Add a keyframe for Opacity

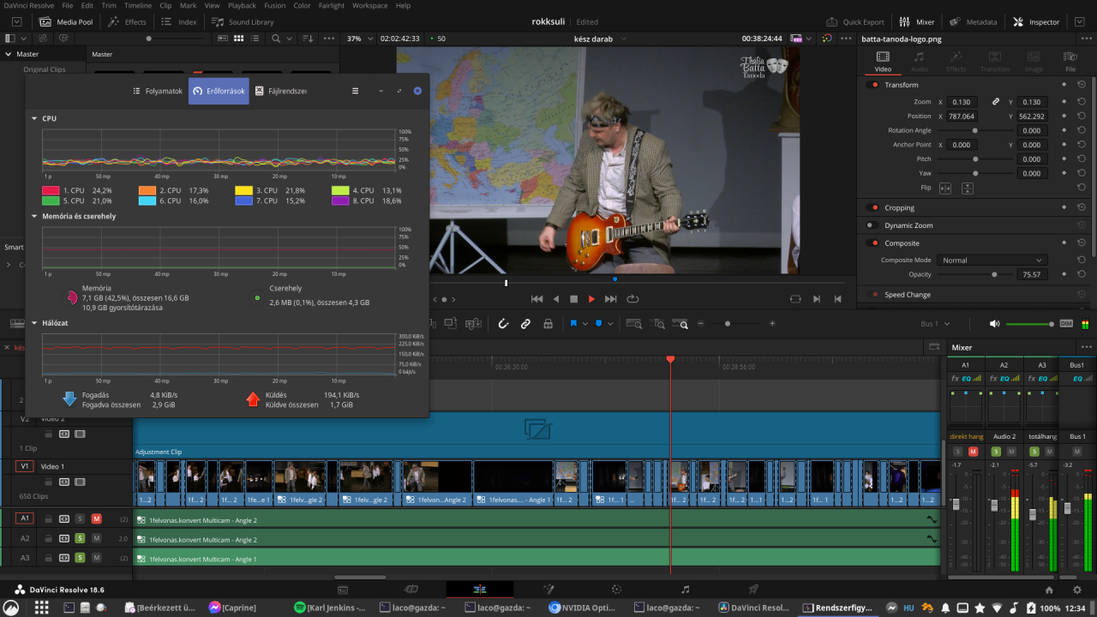[x=1064, y=274]
